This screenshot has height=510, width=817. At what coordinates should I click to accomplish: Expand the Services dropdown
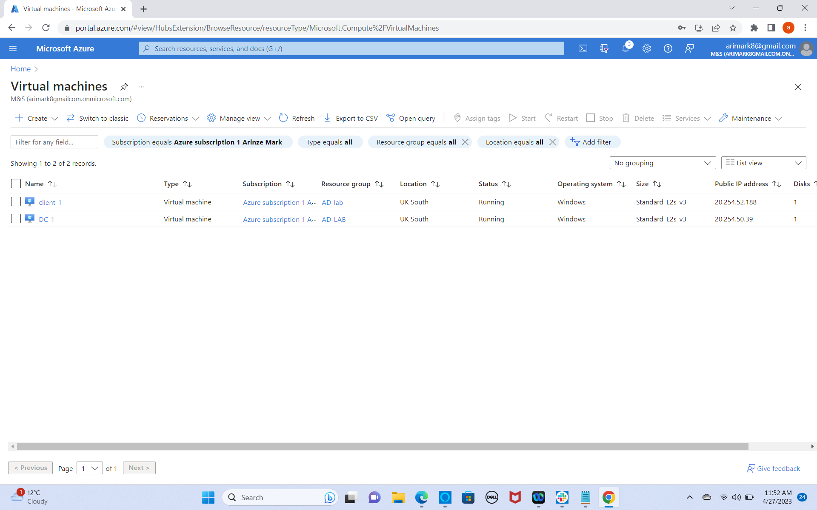(707, 119)
